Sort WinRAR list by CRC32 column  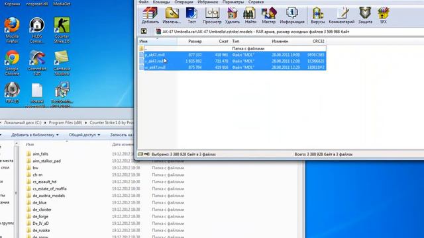pyautogui.click(x=318, y=41)
